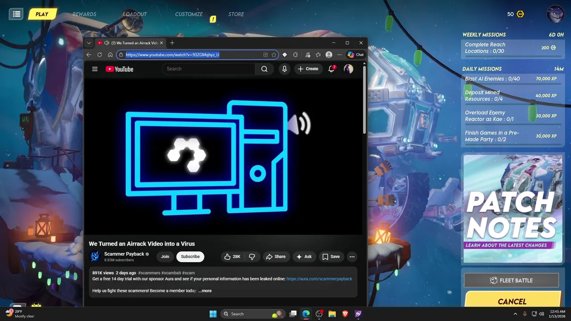The height and width of the screenshot is (321, 571).
Task: Open the PATCH NOTES banner
Action: [x=513, y=209]
